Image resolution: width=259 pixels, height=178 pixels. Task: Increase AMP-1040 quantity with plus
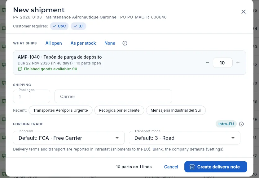pos(238,63)
